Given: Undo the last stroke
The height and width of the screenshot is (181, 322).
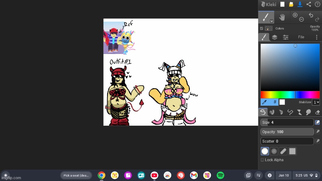Looking at the screenshot, I should point(311,15).
